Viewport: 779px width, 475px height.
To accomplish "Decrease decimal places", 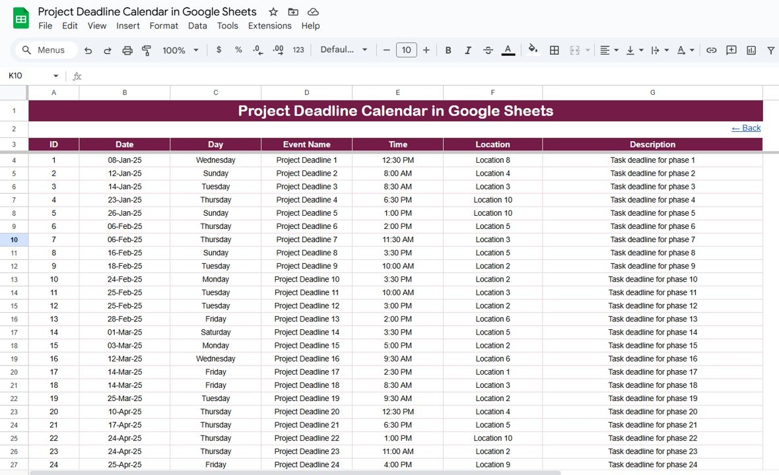I will point(258,50).
